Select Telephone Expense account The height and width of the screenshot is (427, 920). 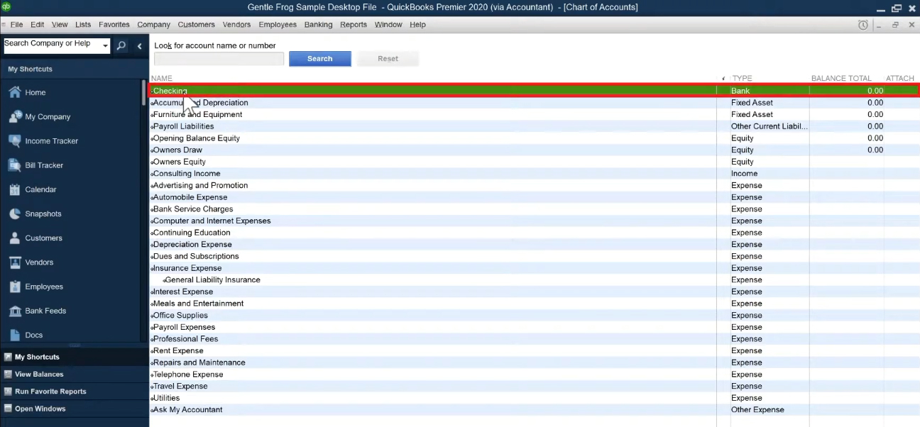point(534,375)
